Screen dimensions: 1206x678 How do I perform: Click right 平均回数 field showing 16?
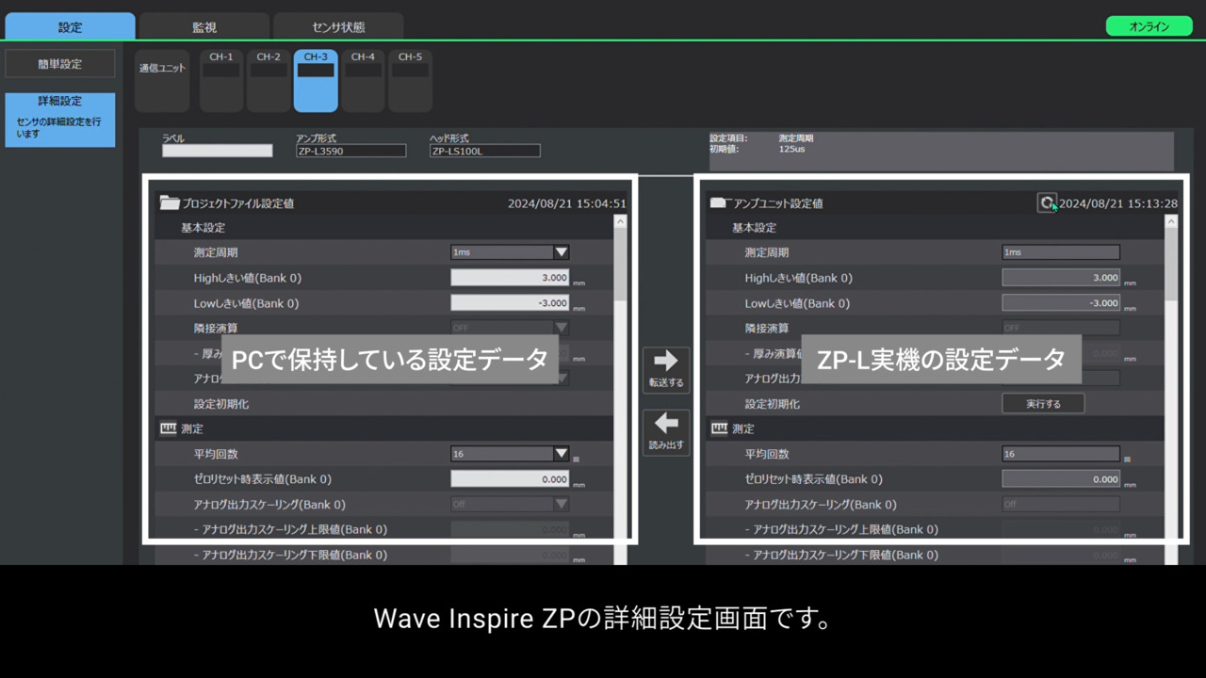point(1061,454)
